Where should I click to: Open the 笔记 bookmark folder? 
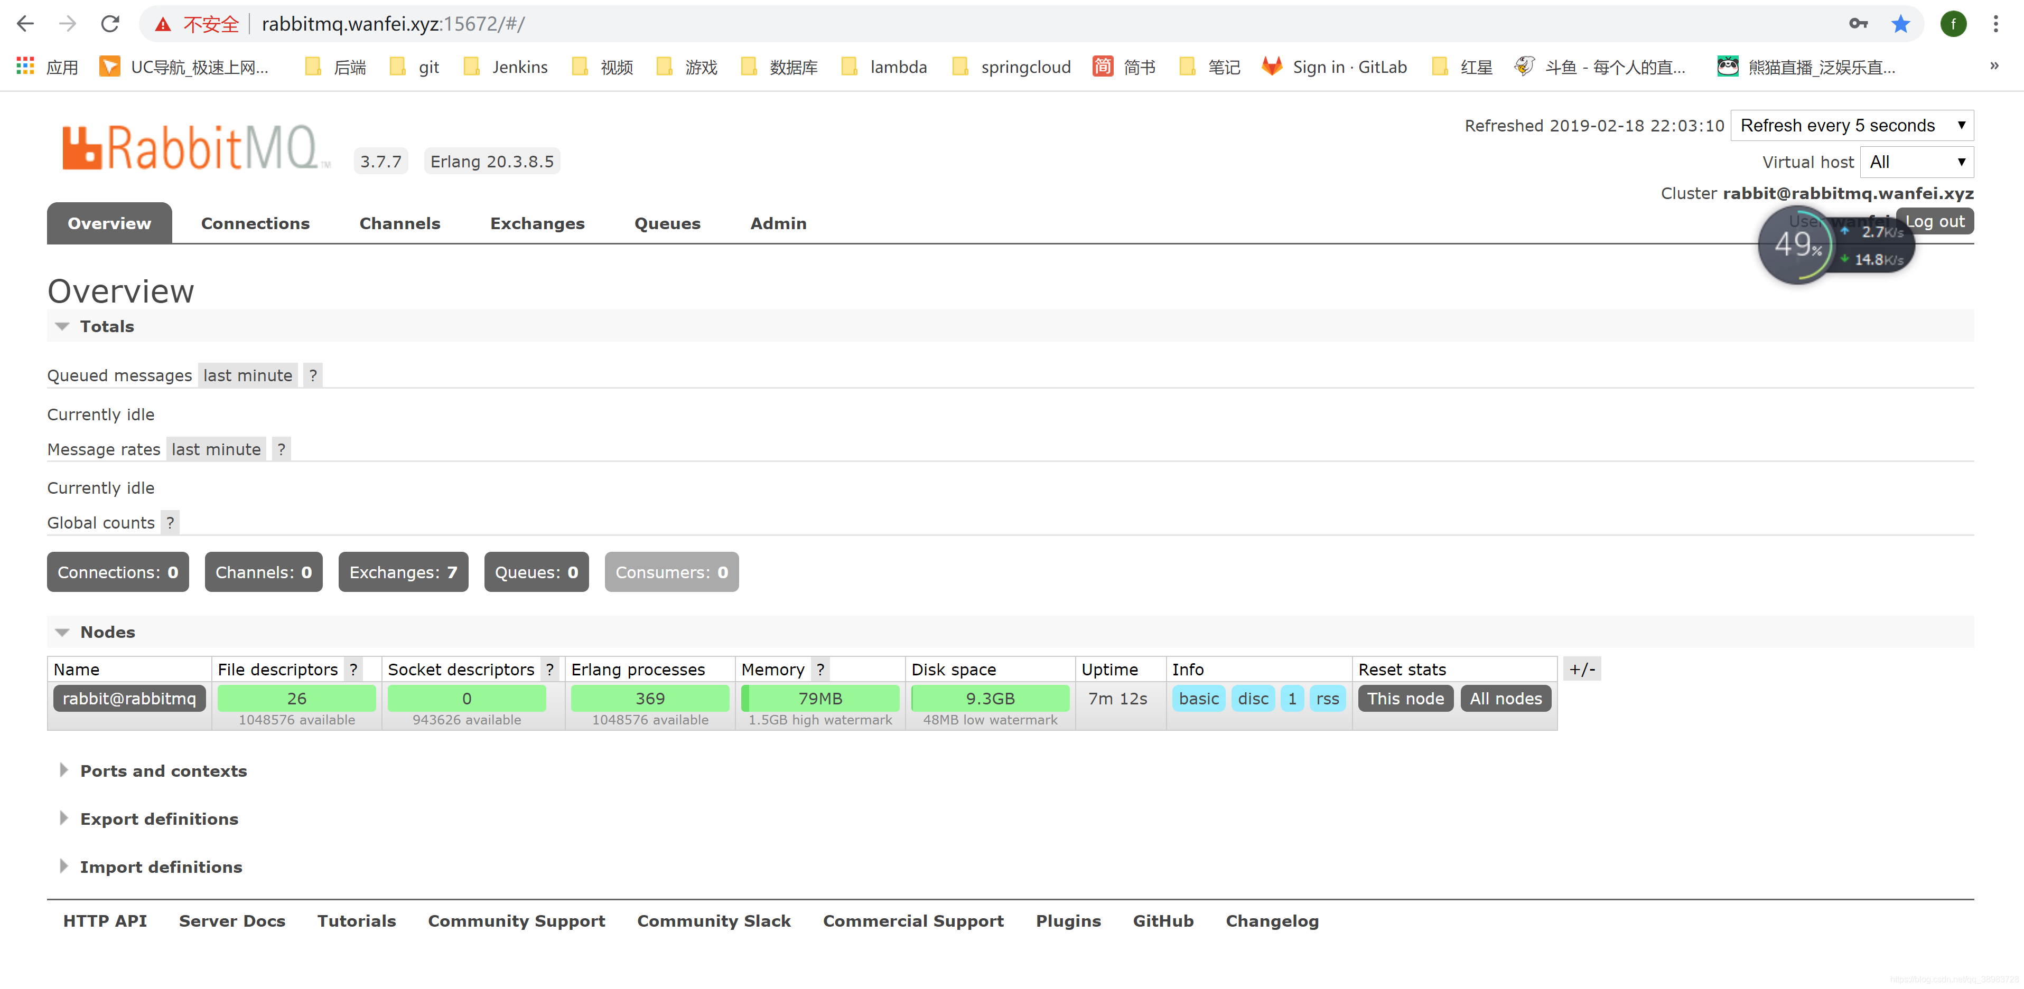[1210, 67]
